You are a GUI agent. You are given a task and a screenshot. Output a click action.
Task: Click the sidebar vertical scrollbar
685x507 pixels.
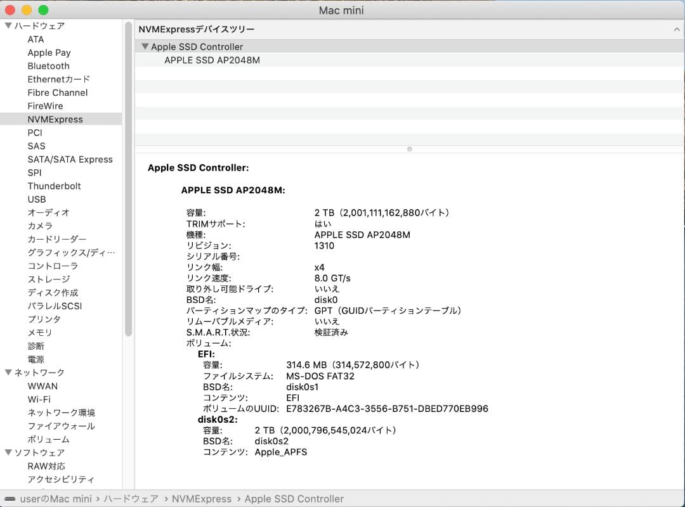(128, 179)
